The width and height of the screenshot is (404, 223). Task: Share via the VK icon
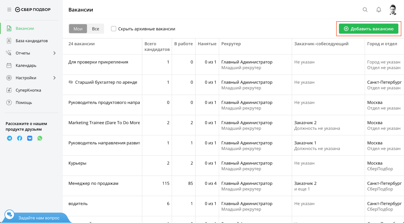pyautogui.click(x=30, y=138)
